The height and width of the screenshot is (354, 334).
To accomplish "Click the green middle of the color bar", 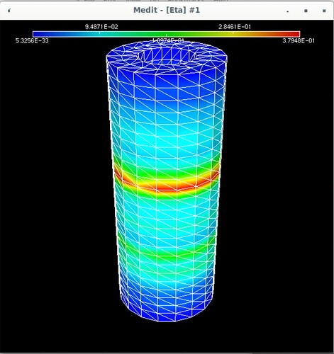I will coord(166,34).
